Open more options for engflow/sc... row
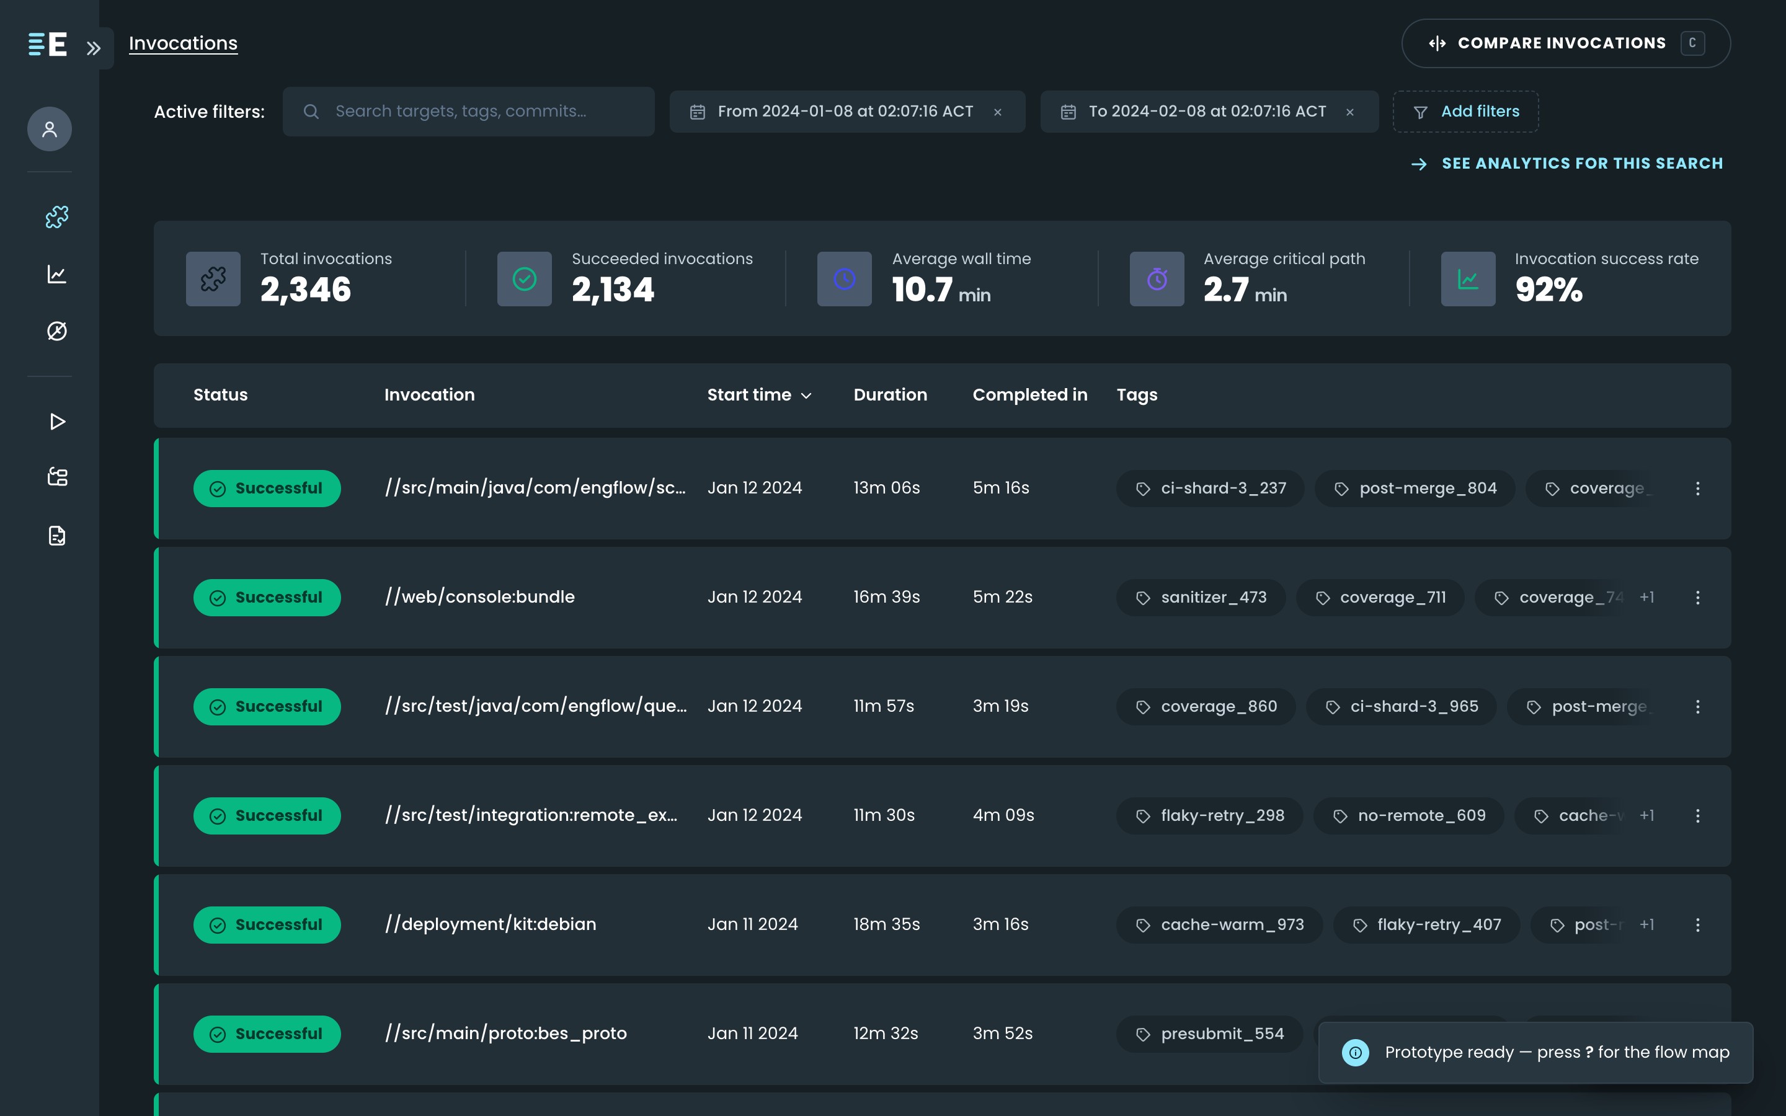The image size is (1786, 1116). (1697, 489)
